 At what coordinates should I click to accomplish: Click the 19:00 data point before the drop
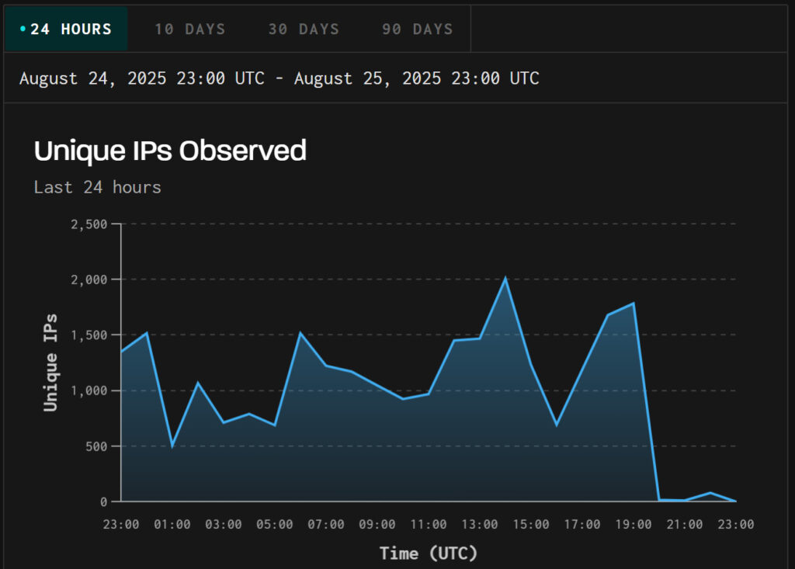(x=634, y=304)
